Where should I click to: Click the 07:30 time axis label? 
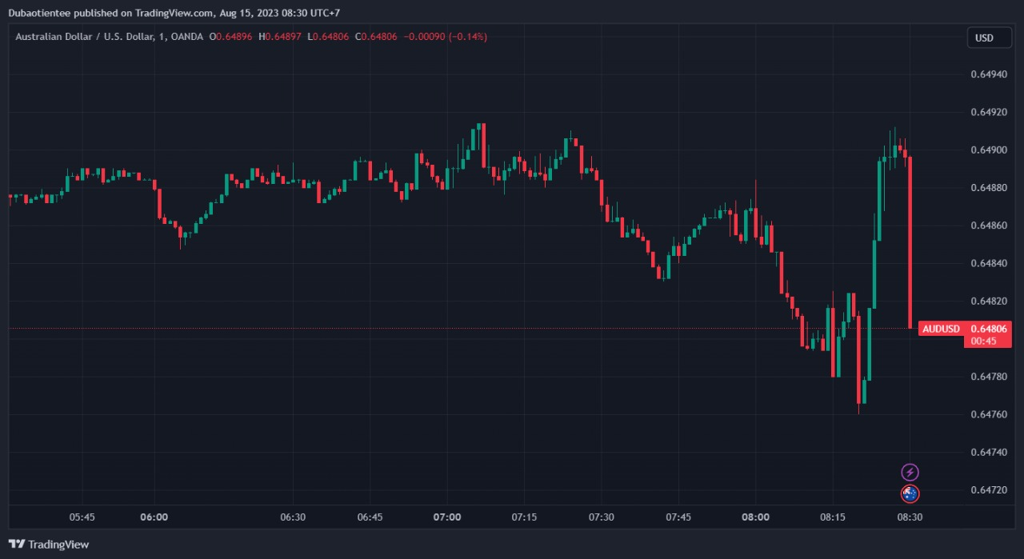pos(601,517)
